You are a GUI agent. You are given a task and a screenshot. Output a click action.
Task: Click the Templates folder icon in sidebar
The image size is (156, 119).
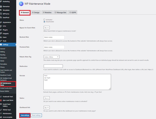(x=1, y=10)
